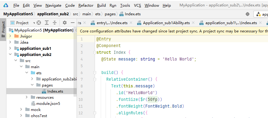The image size is (268, 118).
Task: Collapse the main folder
Action: [21, 67]
